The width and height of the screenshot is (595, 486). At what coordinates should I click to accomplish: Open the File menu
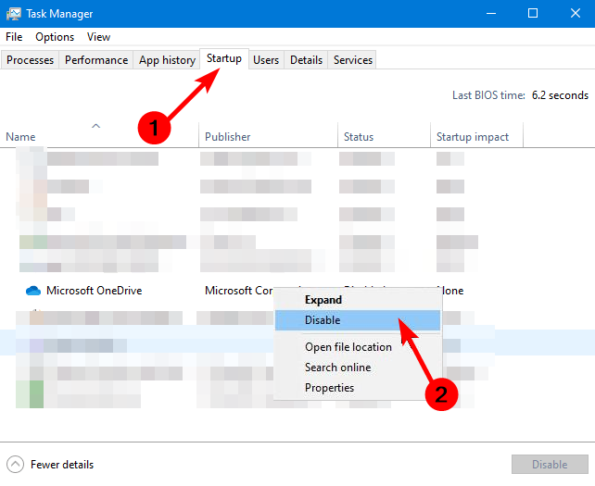[14, 37]
